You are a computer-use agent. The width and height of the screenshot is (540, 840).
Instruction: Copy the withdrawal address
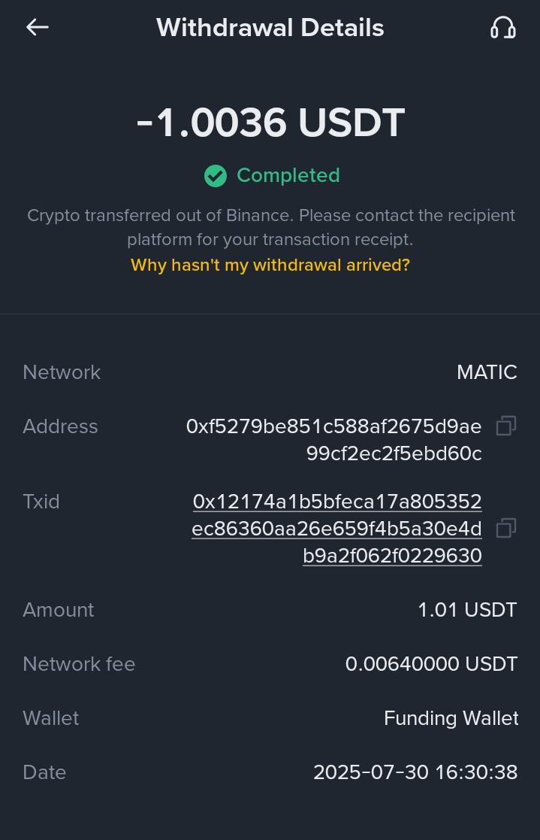pos(506,426)
